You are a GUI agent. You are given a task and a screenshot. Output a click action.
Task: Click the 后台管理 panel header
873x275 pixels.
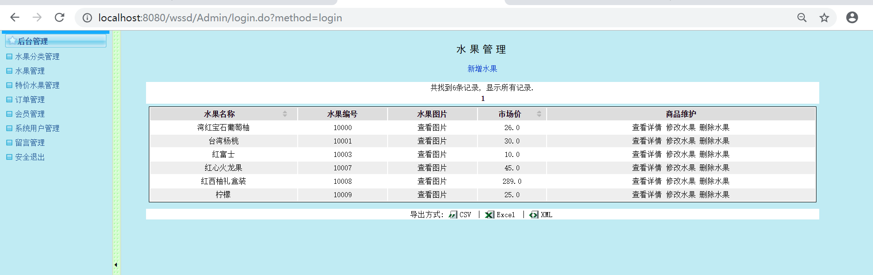pos(56,41)
